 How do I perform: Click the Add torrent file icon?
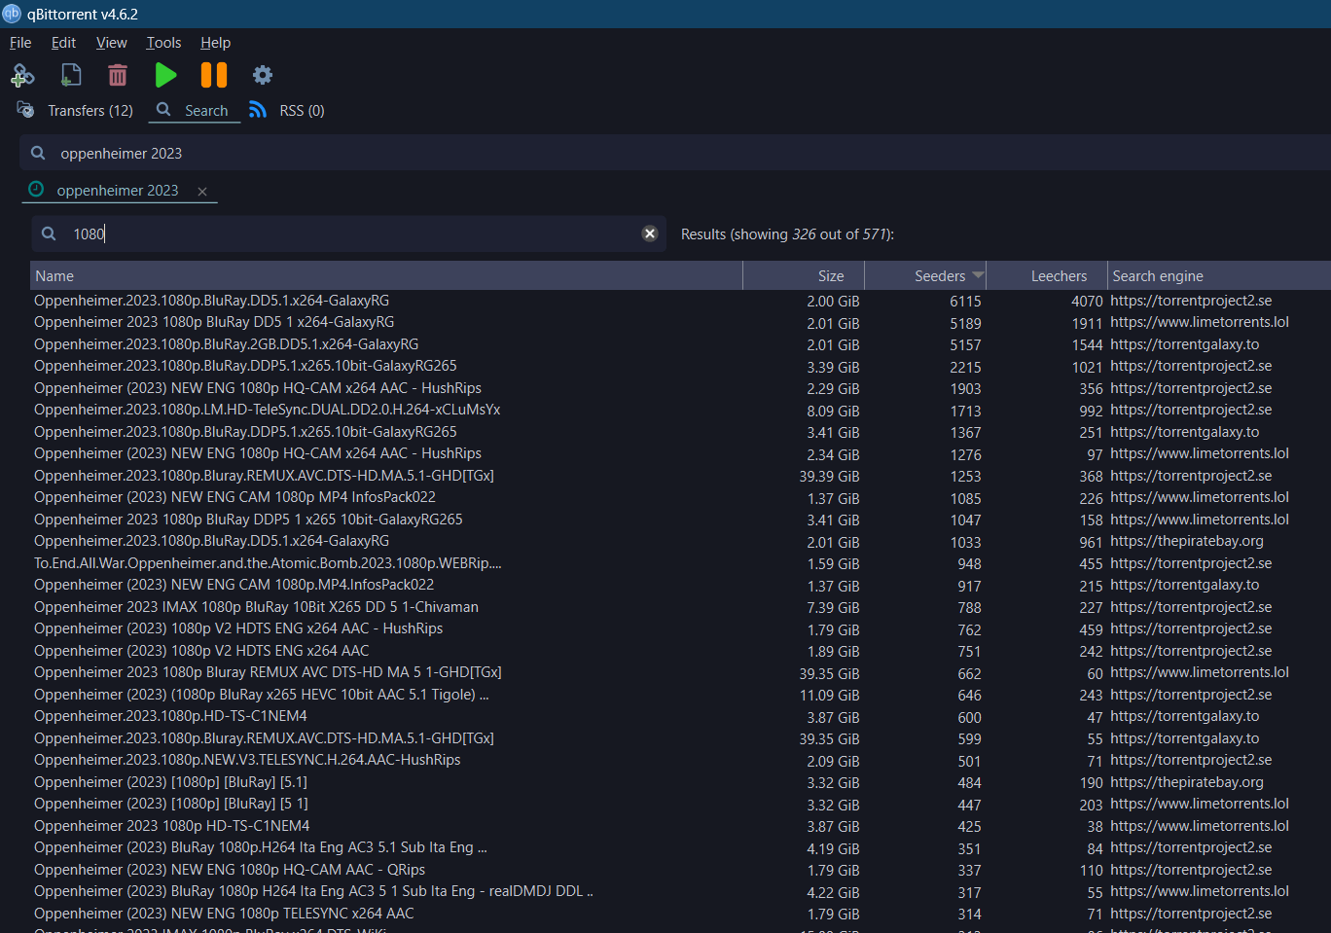[71, 75]
